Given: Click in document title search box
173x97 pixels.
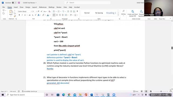Looking at the screenshot, I should point(87,3).
